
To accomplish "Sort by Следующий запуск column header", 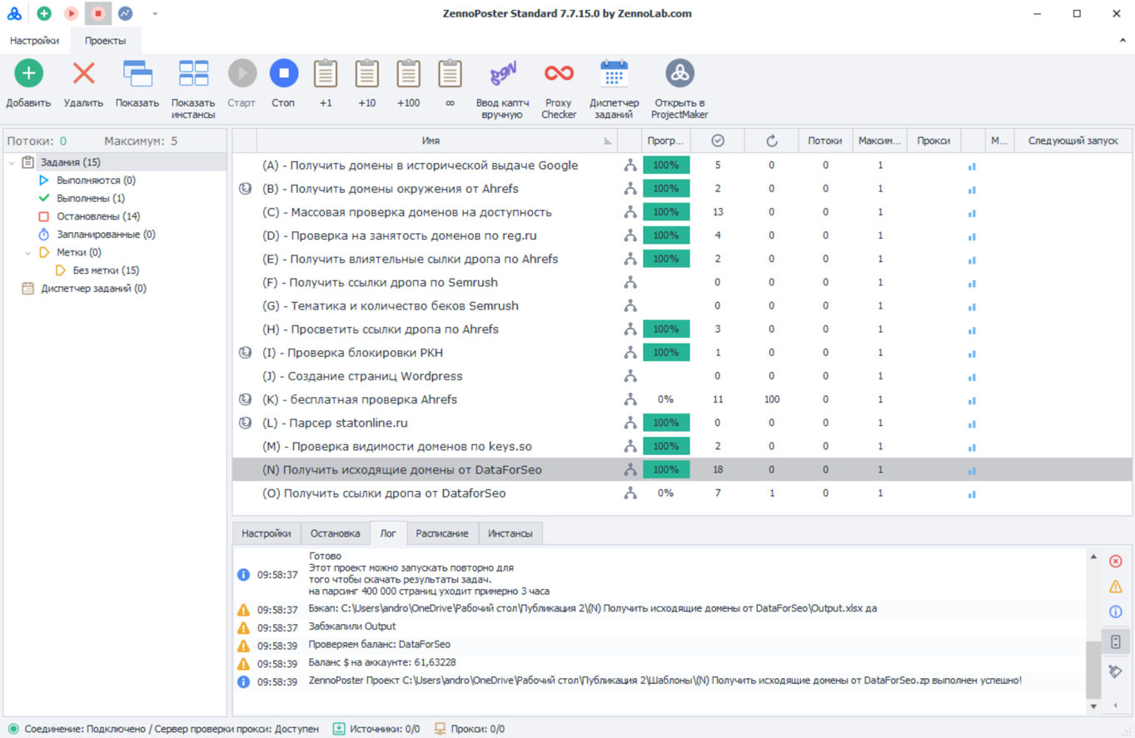I will click(x=1073, y=141).
